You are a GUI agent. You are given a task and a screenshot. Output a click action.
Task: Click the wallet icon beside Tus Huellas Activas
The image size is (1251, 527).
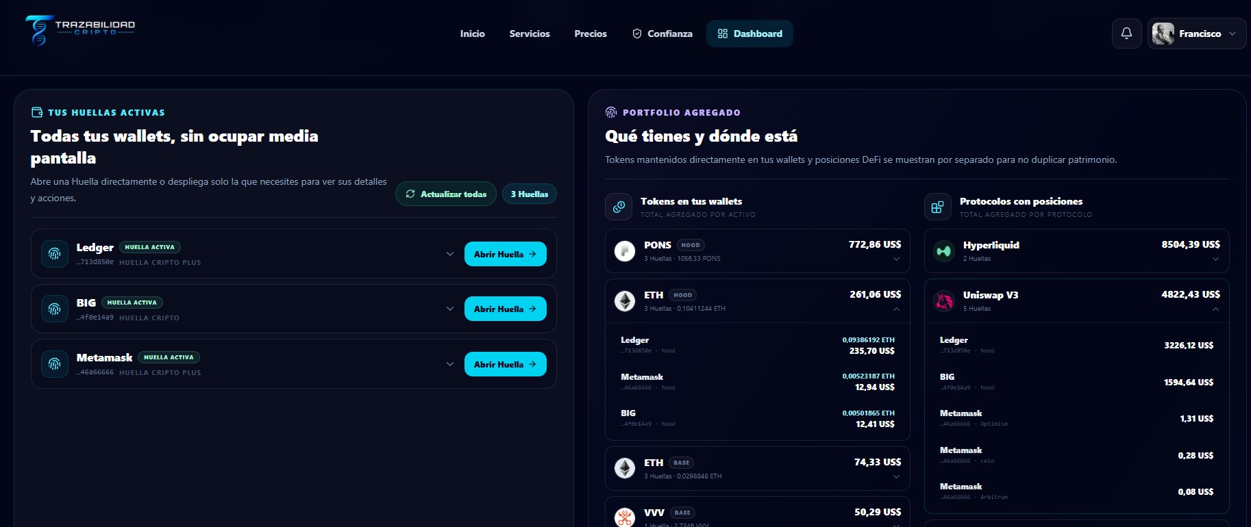coord(37,112)
